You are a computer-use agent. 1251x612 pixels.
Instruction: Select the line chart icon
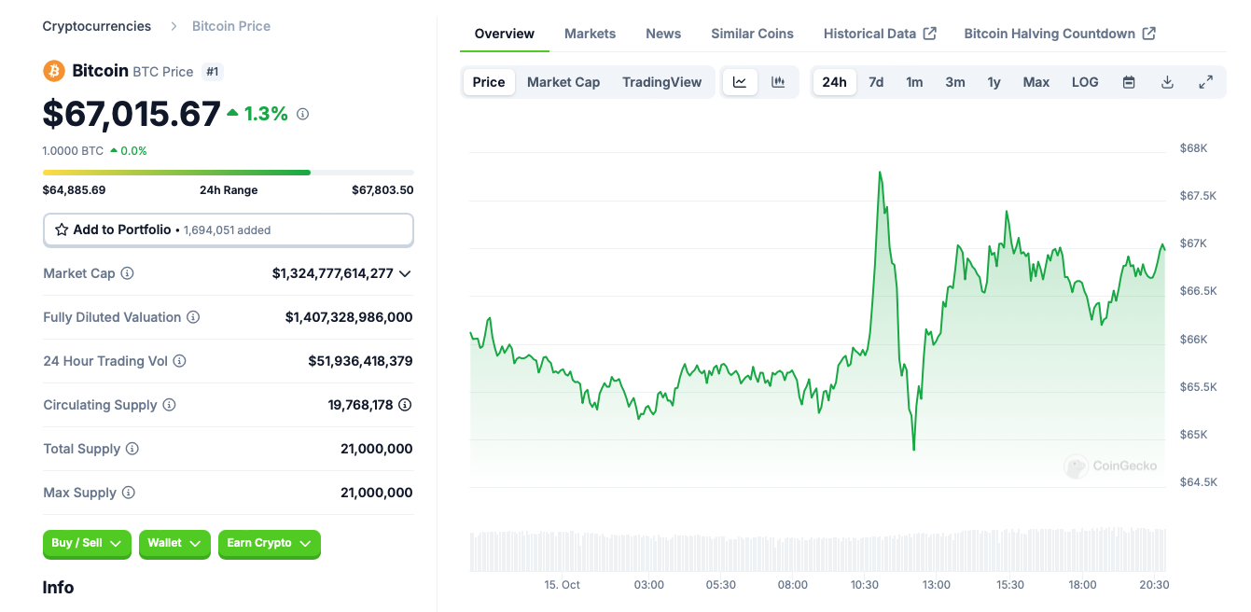point(740,81)
